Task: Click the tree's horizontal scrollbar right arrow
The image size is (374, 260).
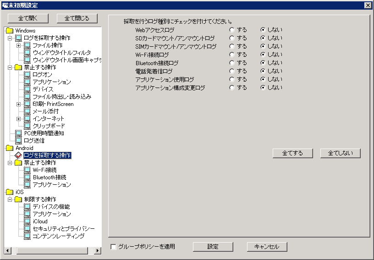Action: tap(98, 251)
